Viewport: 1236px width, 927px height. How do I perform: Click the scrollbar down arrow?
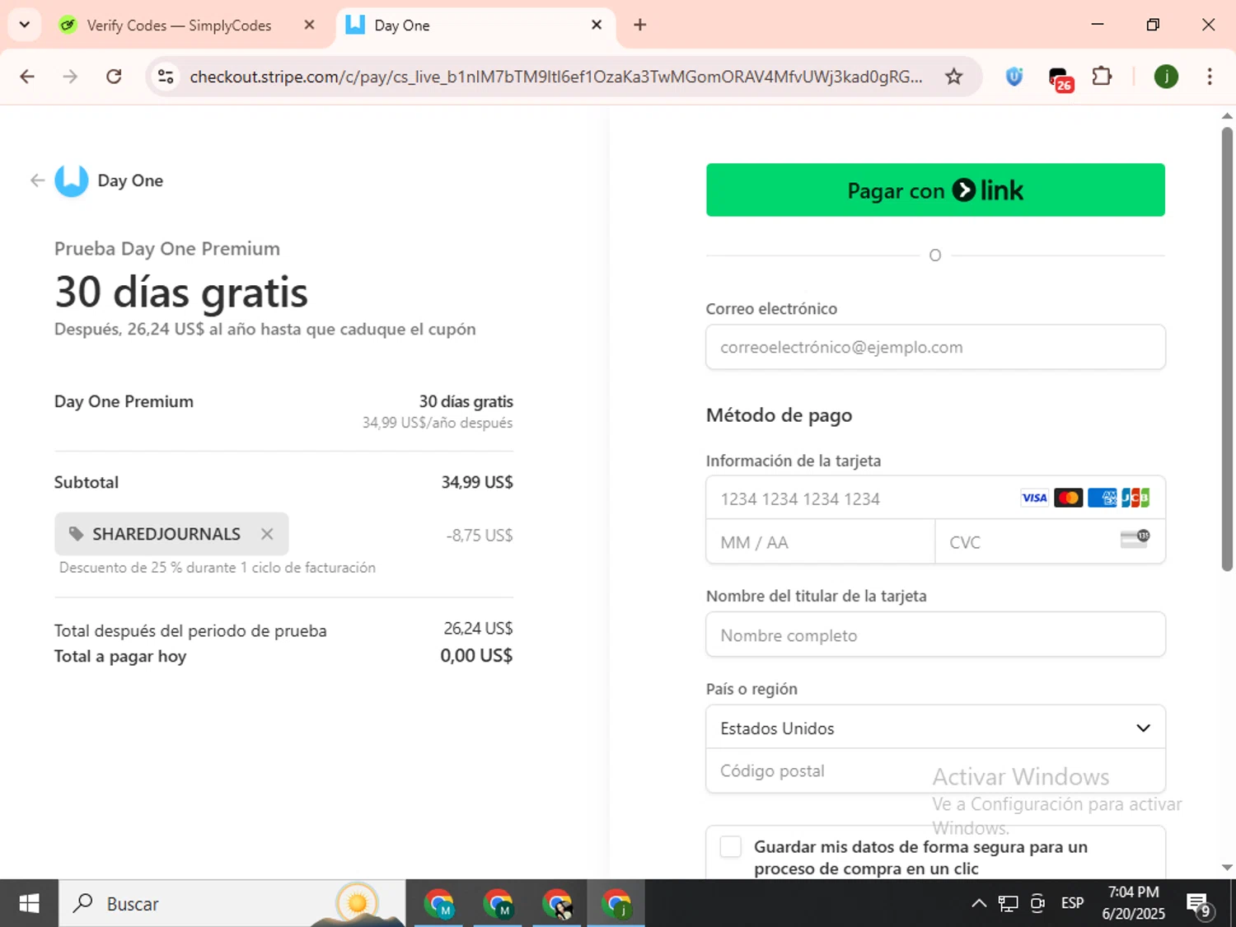[x=1227, y=868]
